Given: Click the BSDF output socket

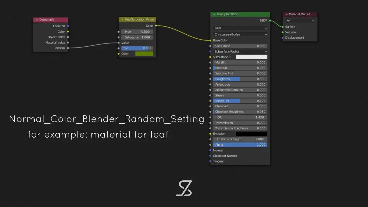Looking at the screenshot, I should [x=270, y=21].
